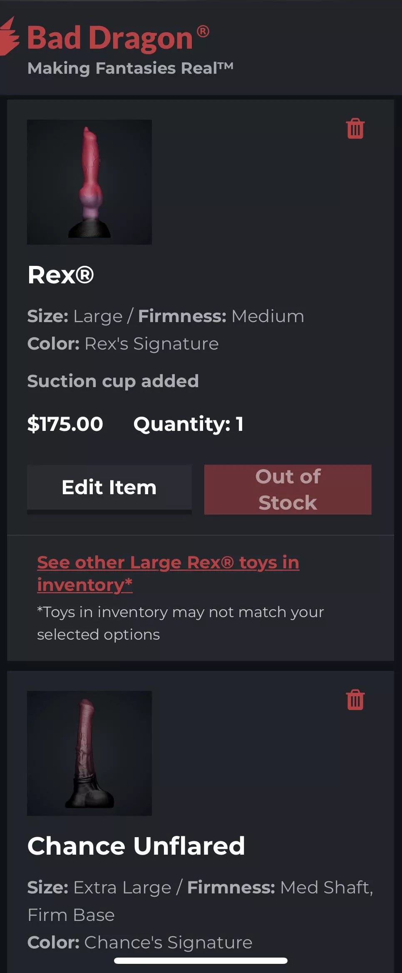This screenshot has width=402, height=973.
Task: Open the Rex product thumbnail image
Action: 89,182
